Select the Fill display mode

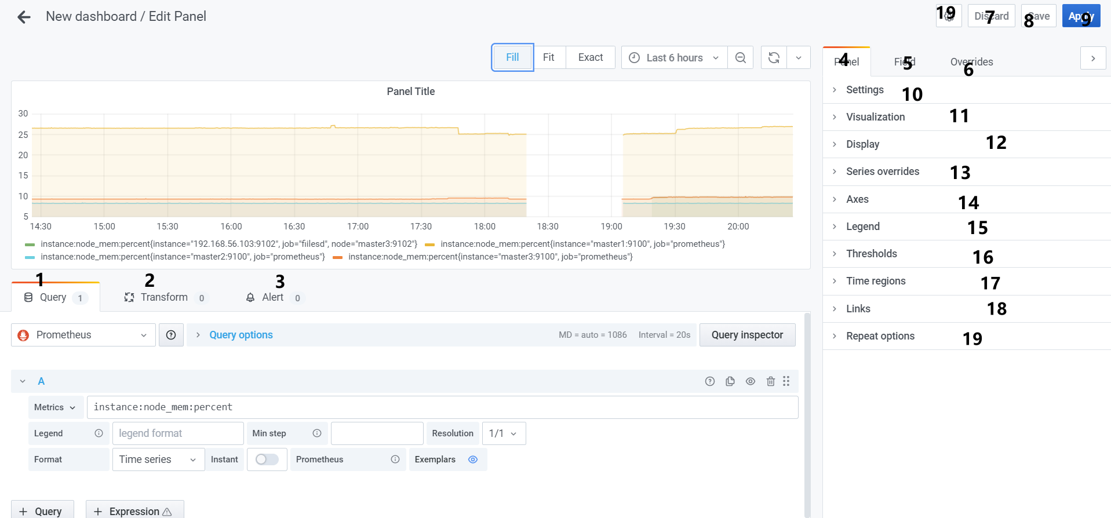(512, 57)
